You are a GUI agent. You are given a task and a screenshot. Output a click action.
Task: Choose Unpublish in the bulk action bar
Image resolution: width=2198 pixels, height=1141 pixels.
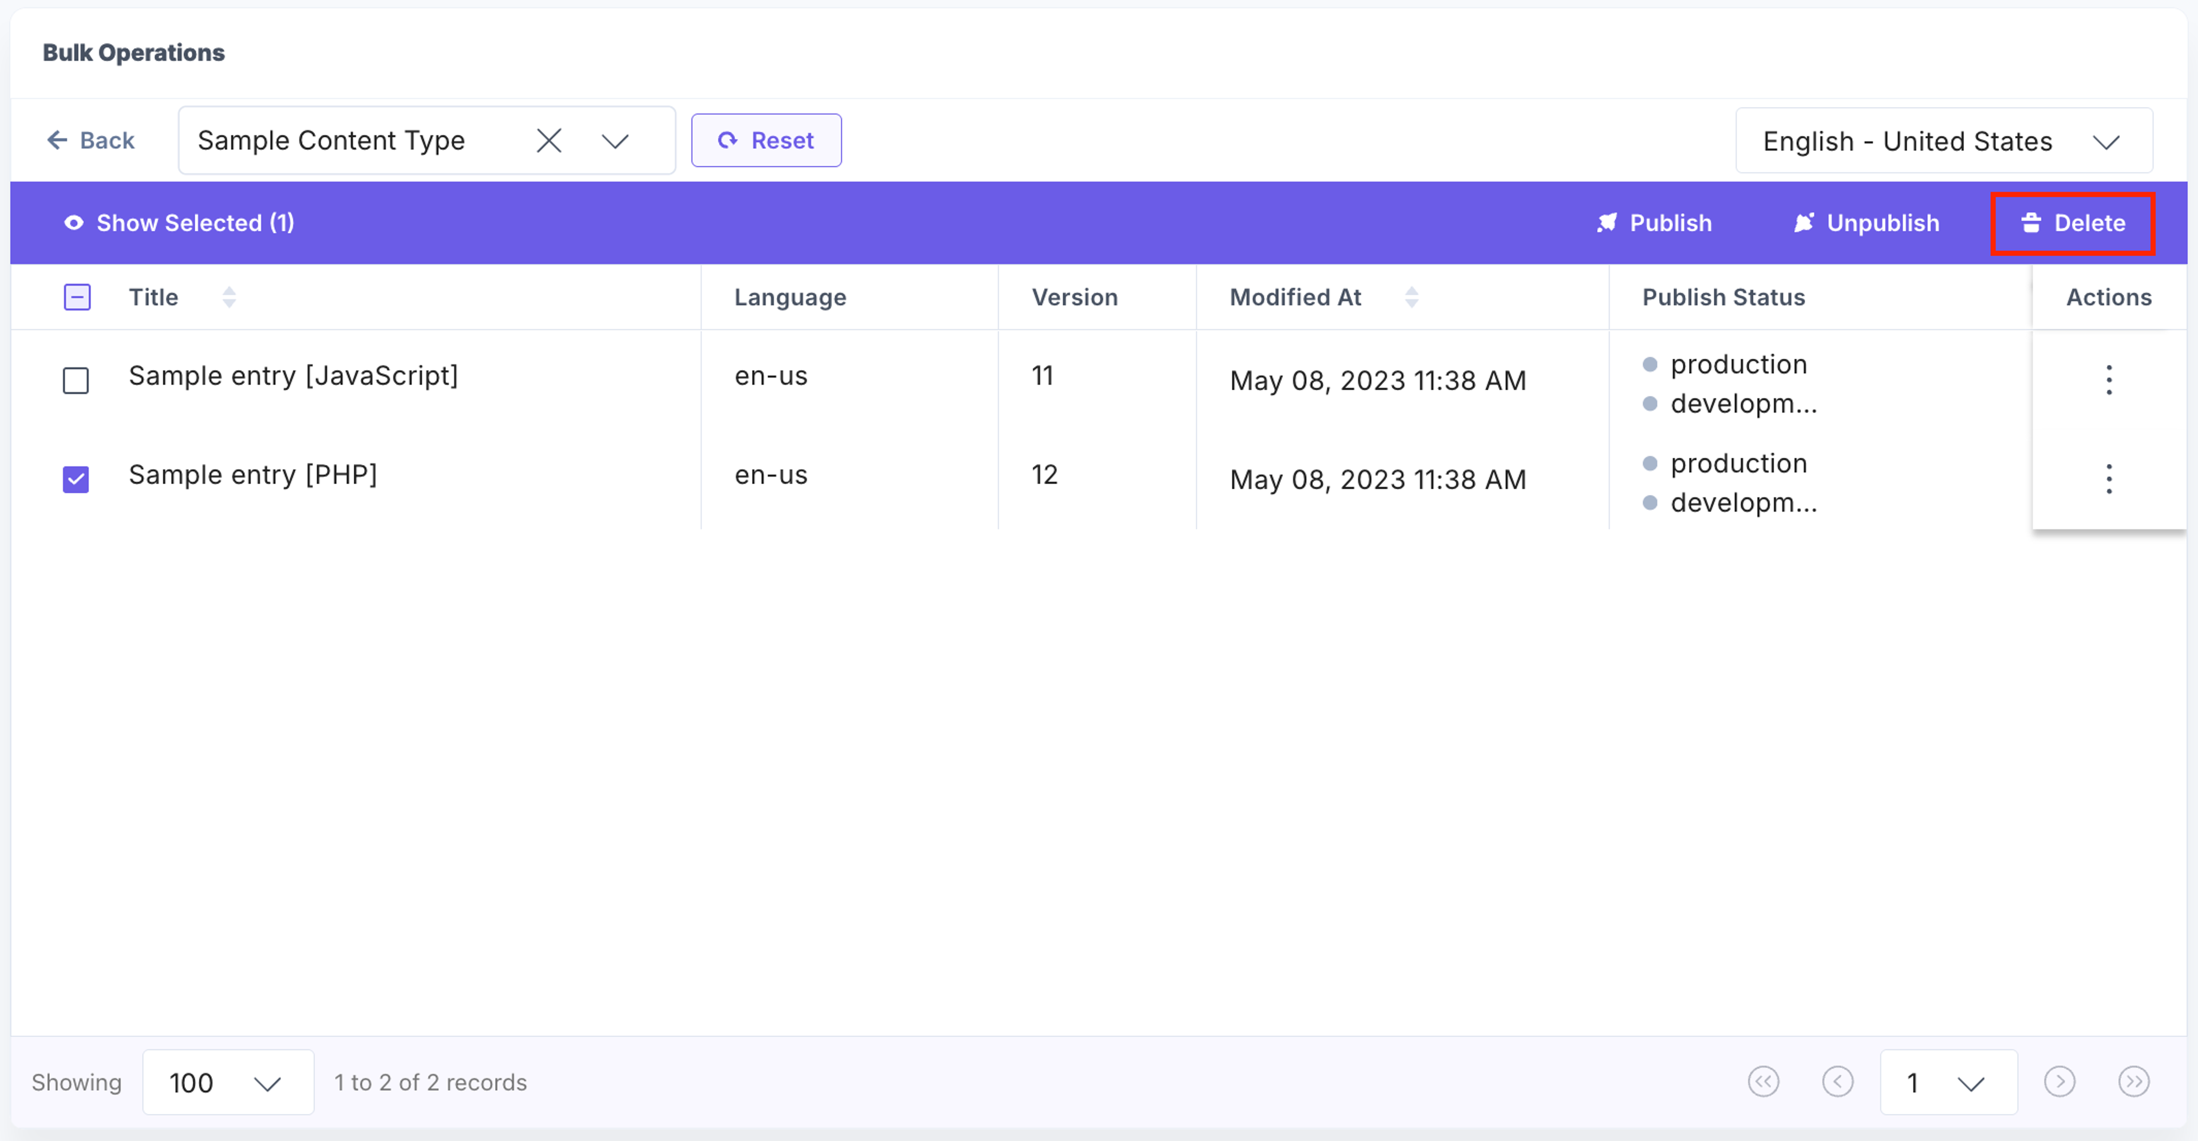(x=1865, y=223)
